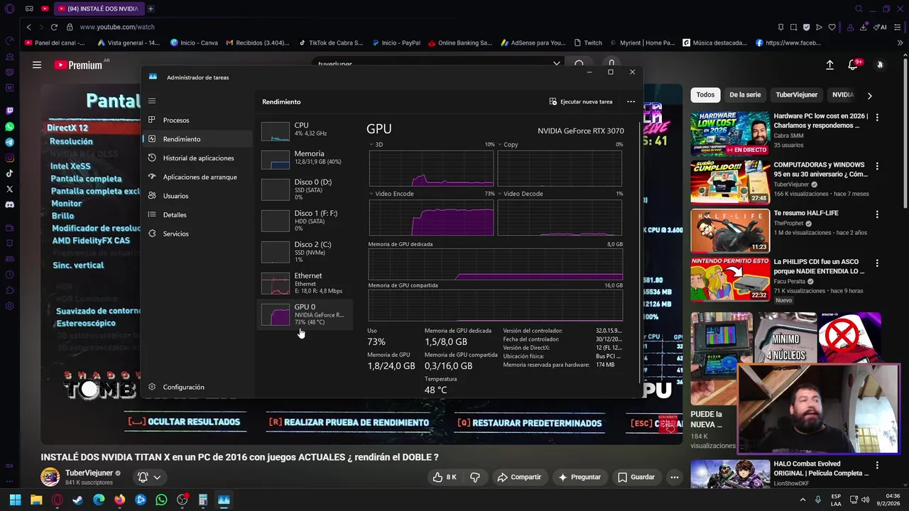Select the Todos filter chip

click(x=705, y=94)
